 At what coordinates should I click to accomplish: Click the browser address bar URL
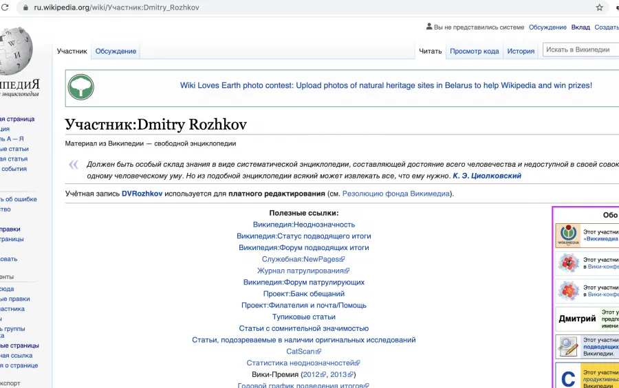tap(116, 8)
